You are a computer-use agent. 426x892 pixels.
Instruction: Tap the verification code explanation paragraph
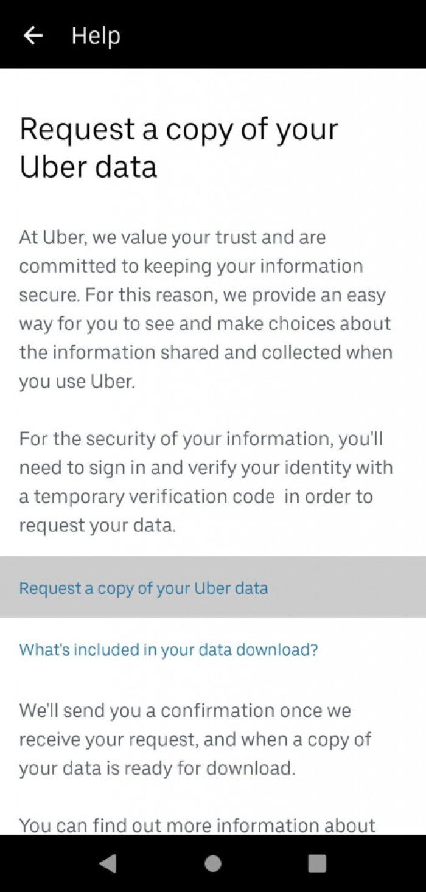(207, 481)
